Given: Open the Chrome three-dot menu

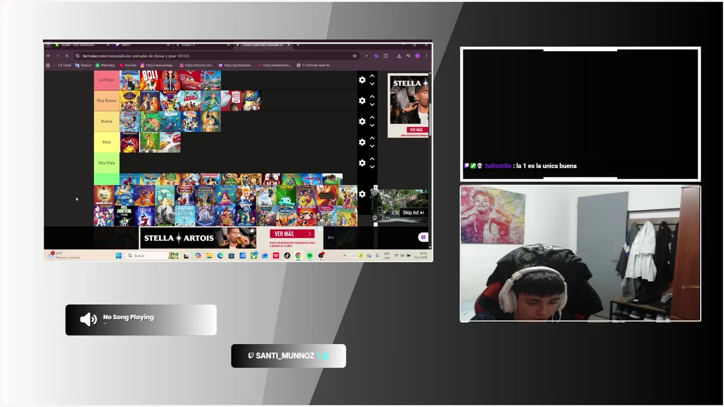Looking at the screenshot, I should pyautogui.click(x=426, y=56).
